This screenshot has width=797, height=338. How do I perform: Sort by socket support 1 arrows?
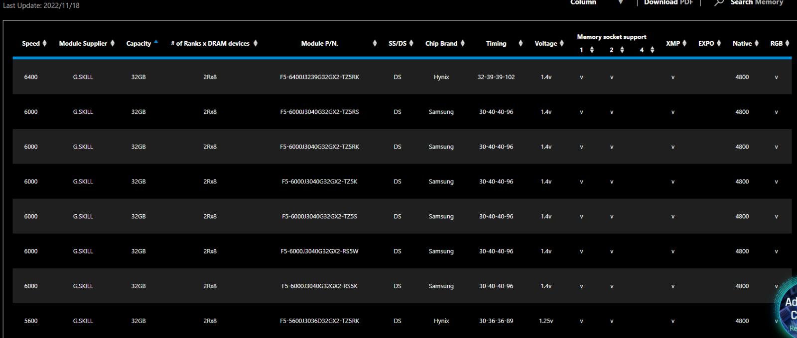[x=592, y=50]
